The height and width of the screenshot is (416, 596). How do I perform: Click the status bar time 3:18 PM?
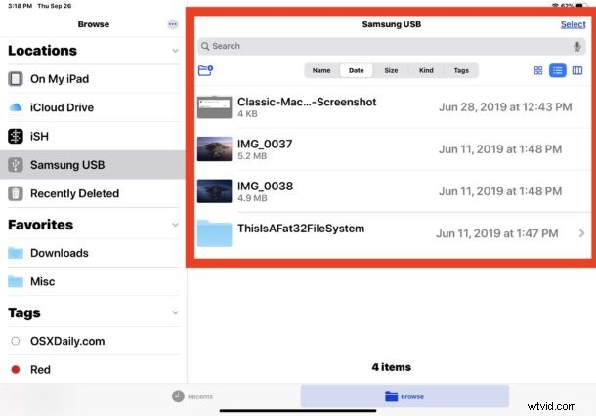[x=21, y=6]
